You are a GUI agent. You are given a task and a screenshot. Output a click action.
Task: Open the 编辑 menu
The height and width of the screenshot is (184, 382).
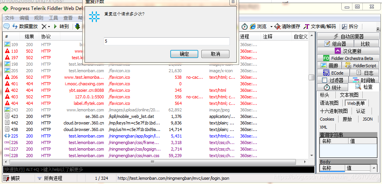24,18
